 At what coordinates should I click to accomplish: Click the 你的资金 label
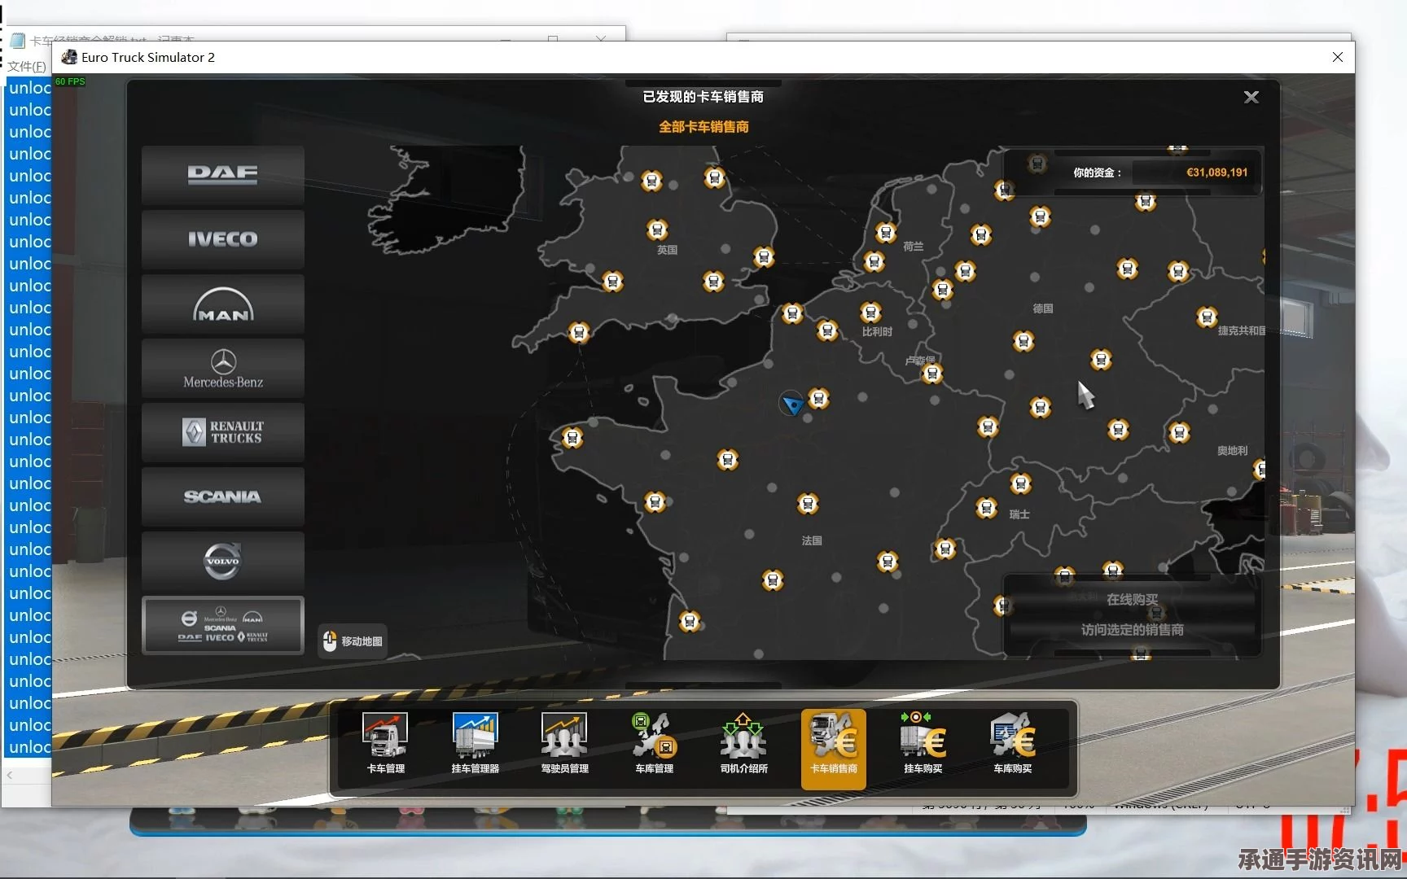tap(1096, 173)
